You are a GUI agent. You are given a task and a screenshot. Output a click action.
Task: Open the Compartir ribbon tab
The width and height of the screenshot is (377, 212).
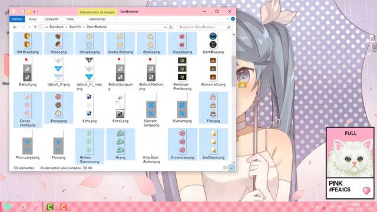(51, 19)
